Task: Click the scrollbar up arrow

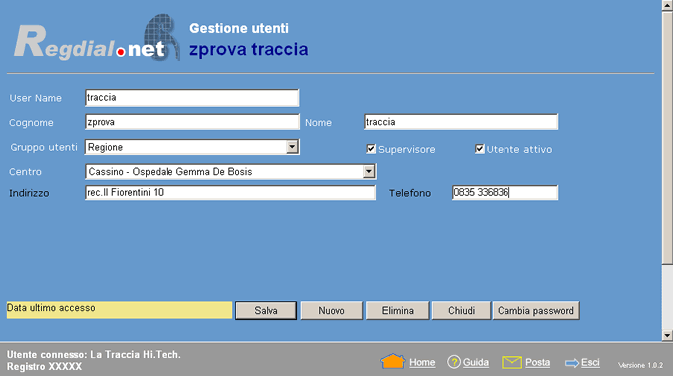Action: [x=667, y=6]
